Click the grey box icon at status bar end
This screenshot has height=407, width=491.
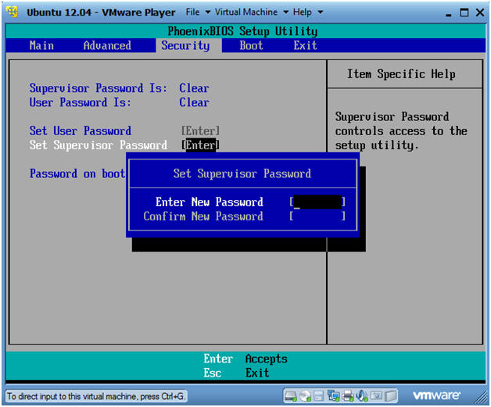[390, 396]
